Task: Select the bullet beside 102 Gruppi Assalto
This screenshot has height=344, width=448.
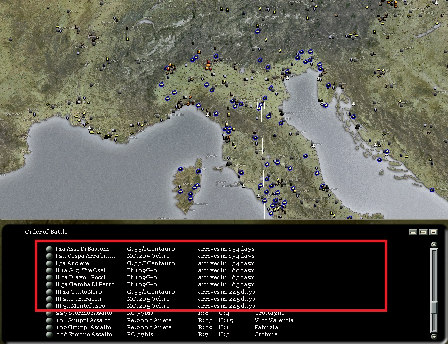Action: tap(49, 327)
